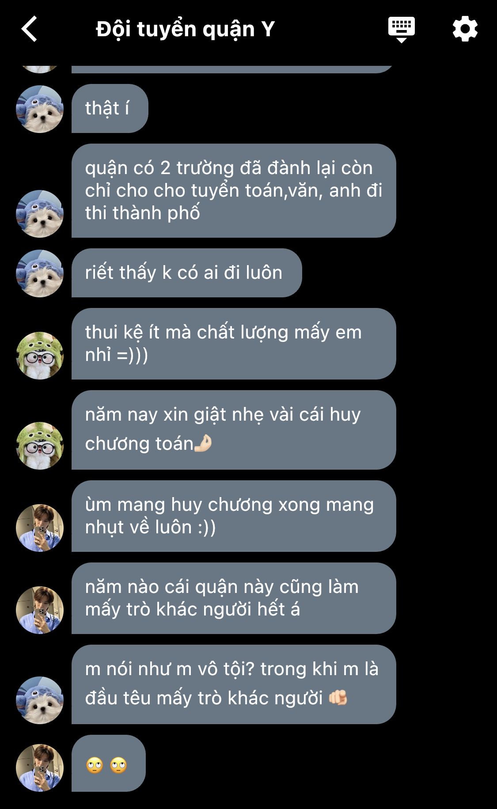The height and width of the screenshot is (809, 497).
Task: Tap the "Đội tuyển quận Y" chat title
Action: coord(186,29)
